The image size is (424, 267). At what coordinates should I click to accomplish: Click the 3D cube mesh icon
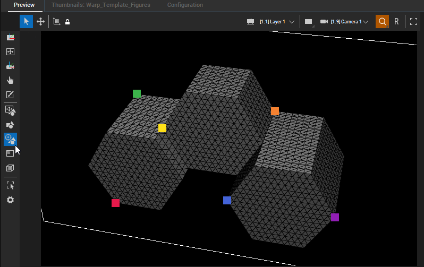10,168
